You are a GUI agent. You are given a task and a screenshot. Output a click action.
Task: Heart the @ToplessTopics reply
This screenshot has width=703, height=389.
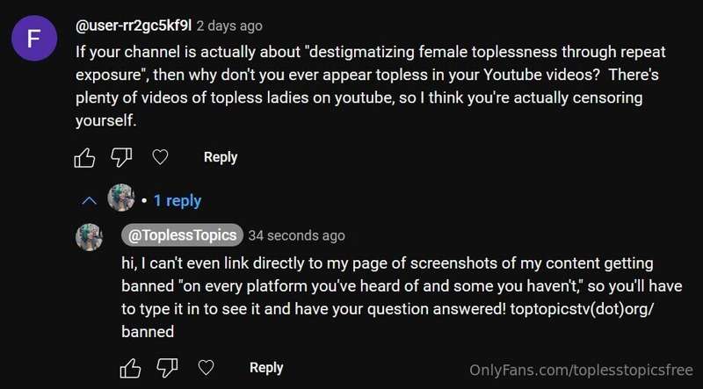pos(207,368)
